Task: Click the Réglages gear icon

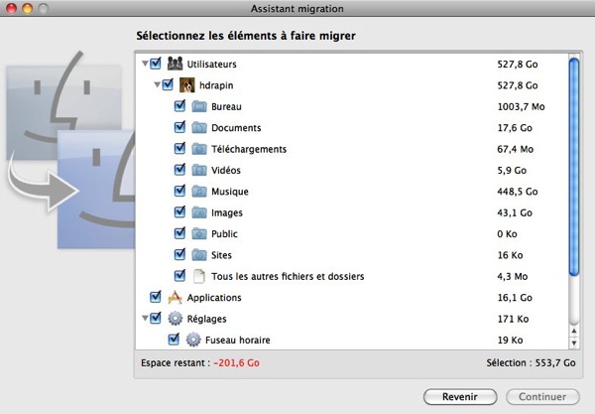Action: [176, 319]
